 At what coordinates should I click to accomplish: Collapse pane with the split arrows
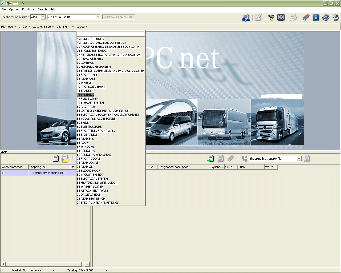pos(4,152)
